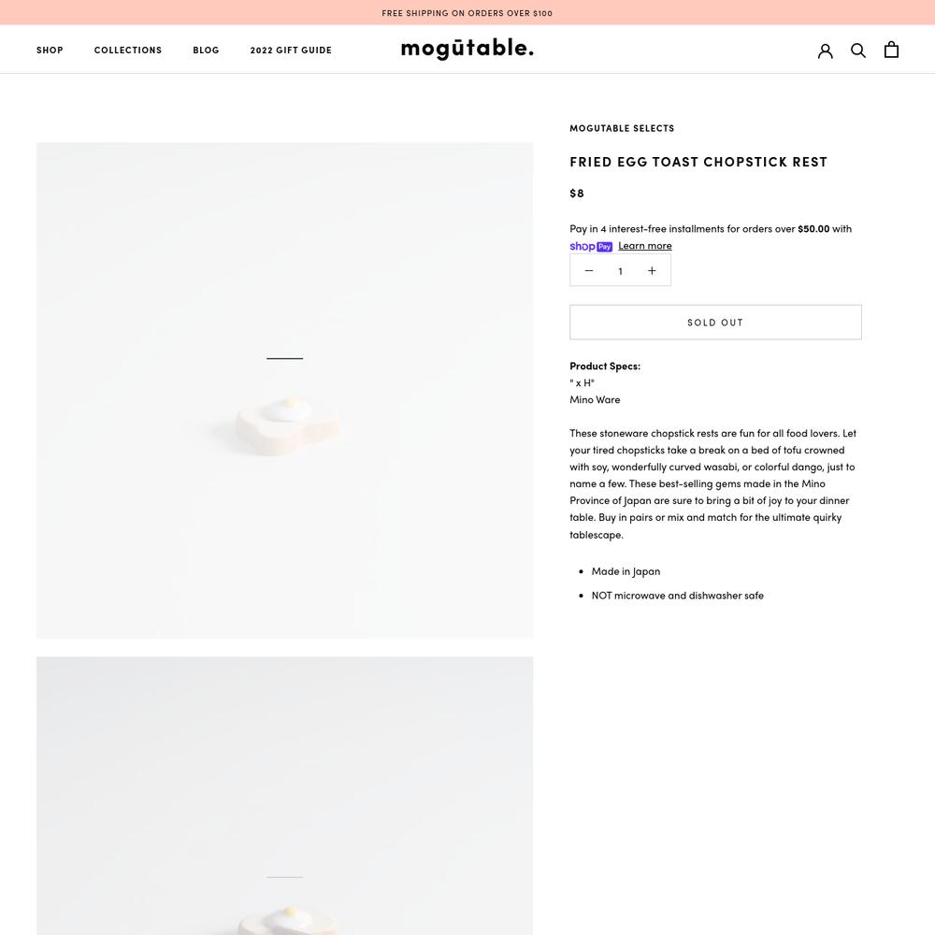The image size is (935, 935).
Task: Click the SOLD OUT button
Action: (715, 322)
